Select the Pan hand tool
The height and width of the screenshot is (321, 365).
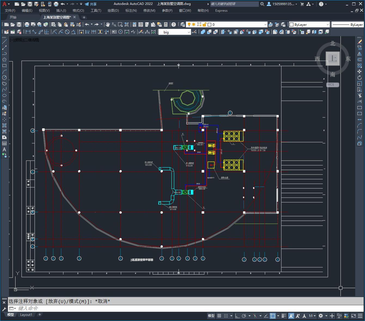tap(108, 24)
